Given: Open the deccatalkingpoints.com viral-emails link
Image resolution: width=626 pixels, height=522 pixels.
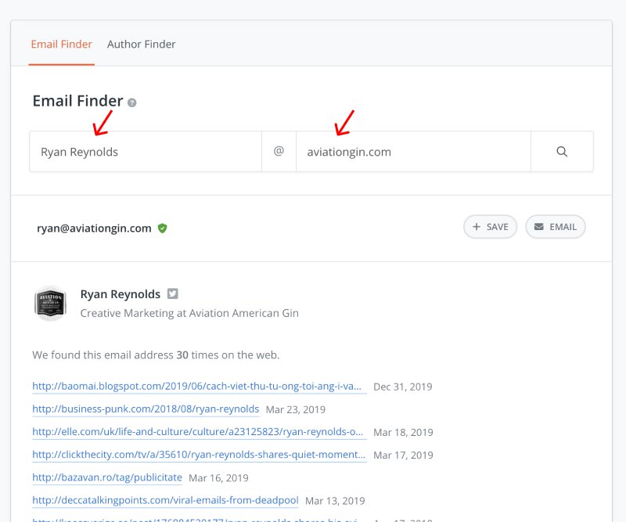Looking at the screenshot, I should (x=165, y=500).
